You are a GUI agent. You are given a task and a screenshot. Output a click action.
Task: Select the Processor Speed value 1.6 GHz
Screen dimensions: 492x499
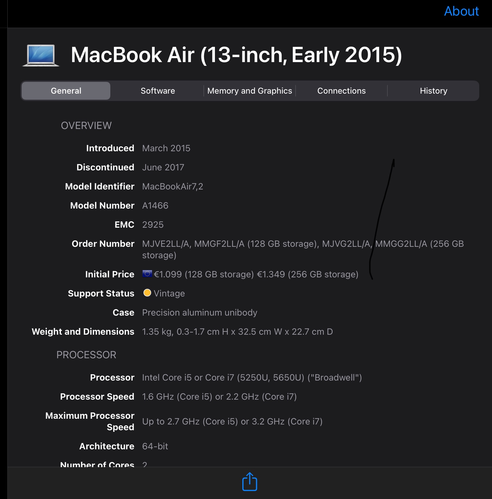tap(219, 397)
